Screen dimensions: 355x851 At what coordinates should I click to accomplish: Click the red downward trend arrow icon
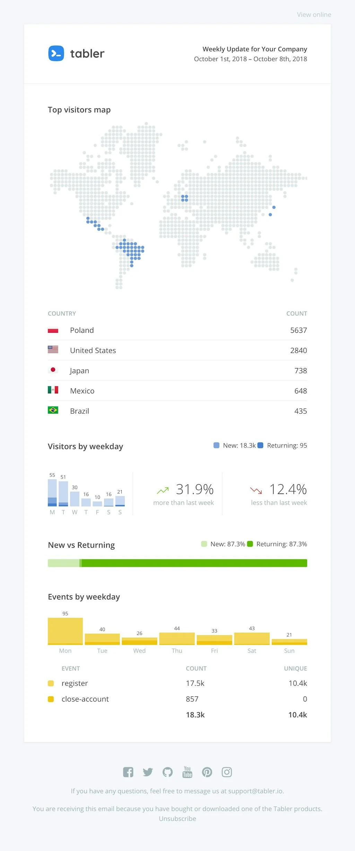(256, 490)
